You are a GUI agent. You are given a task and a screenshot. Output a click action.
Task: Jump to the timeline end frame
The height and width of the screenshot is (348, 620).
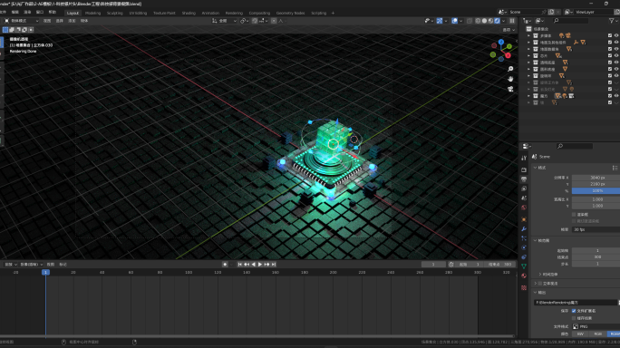tap(274, 264)
